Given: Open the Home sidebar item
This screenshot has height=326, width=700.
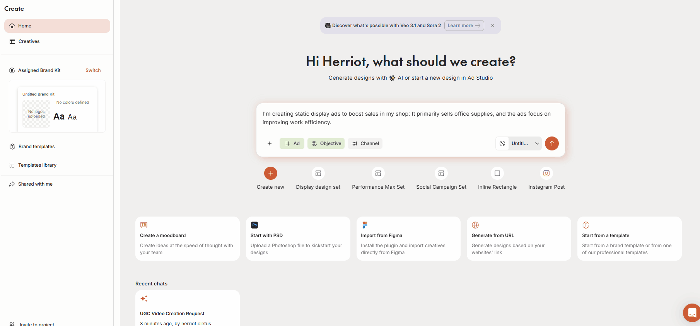Looking at the screenshot, I should [57, 26].
